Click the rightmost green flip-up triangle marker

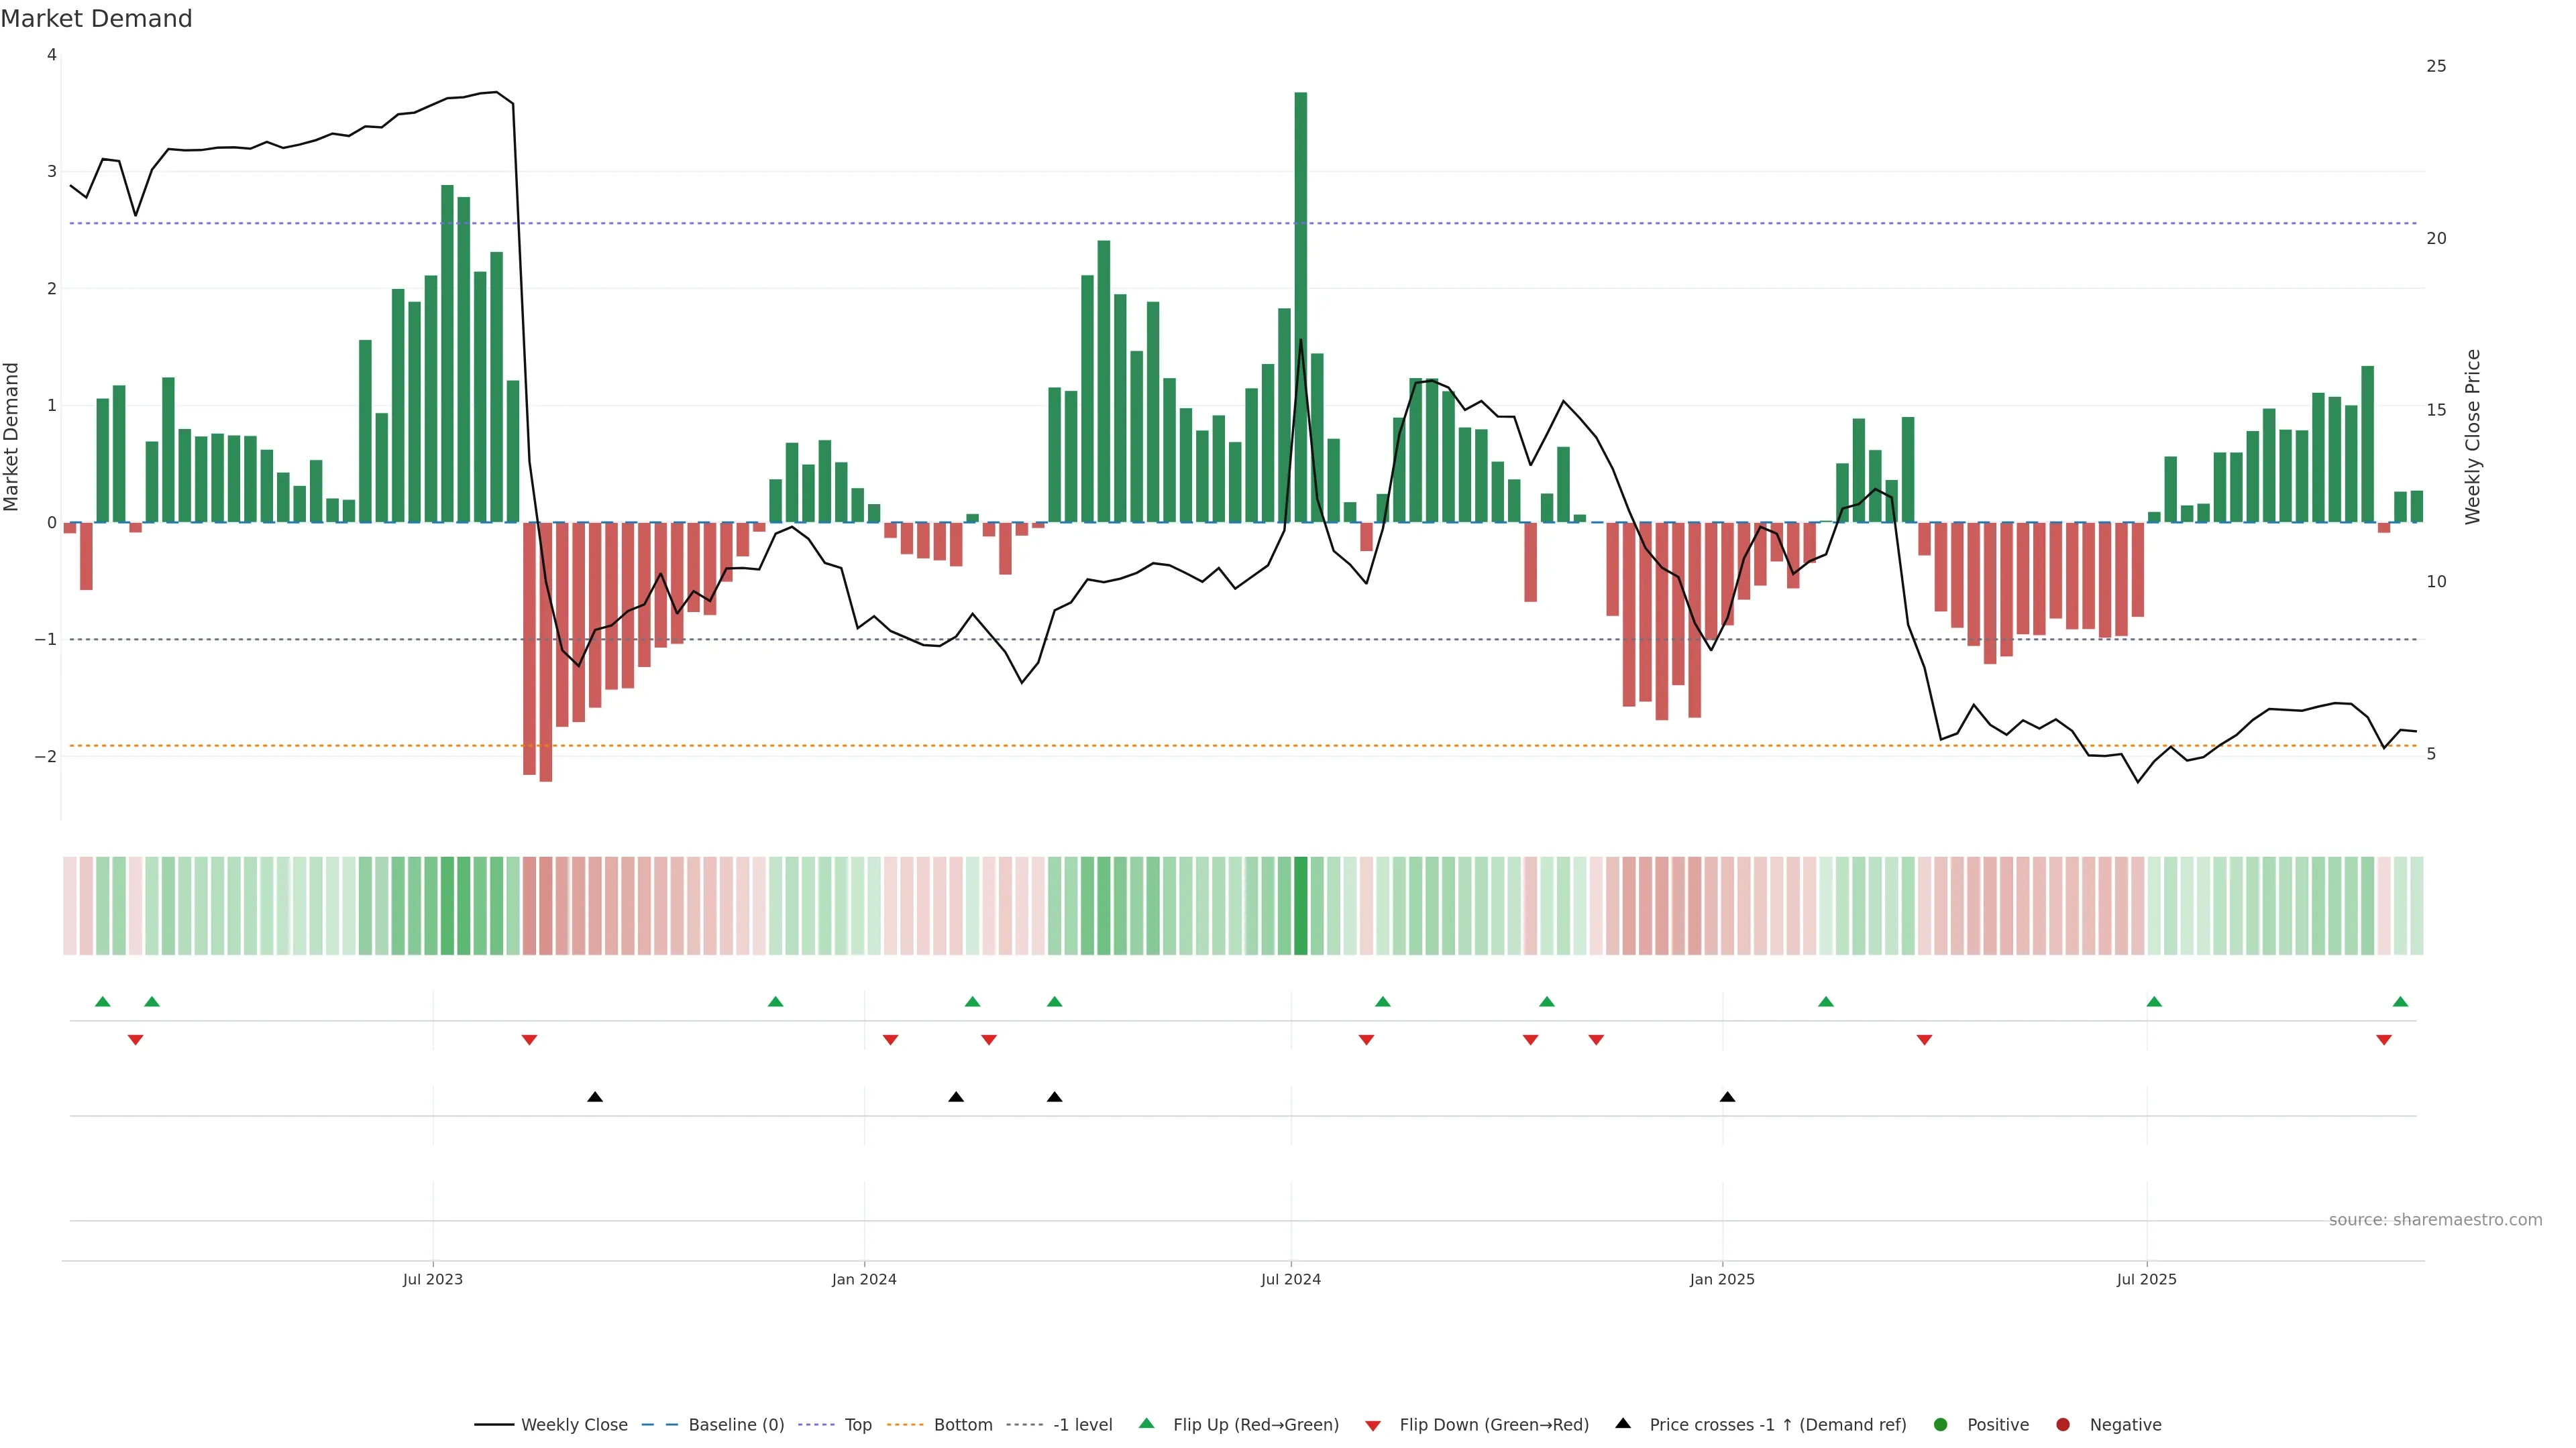click(2400, 1002)
